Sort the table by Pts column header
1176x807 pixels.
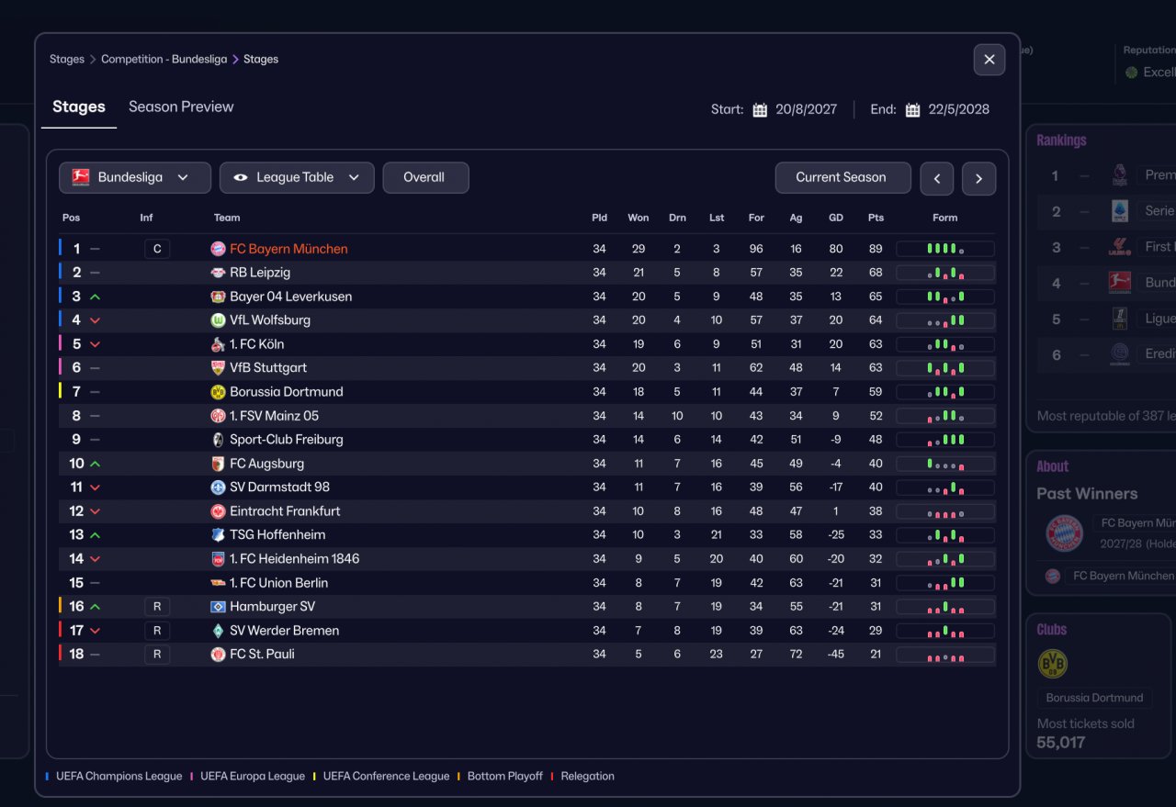coord(876,219)
